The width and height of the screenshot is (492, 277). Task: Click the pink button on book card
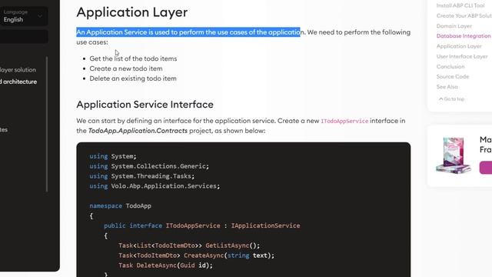click(486, 168)
